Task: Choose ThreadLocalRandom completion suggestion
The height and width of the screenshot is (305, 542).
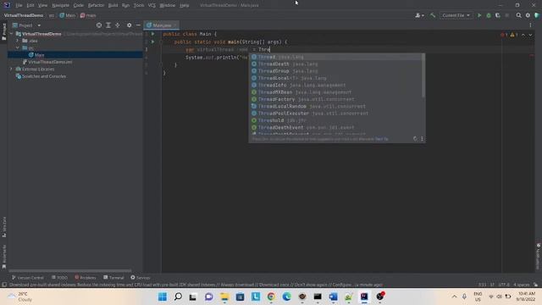Action: 335,106
